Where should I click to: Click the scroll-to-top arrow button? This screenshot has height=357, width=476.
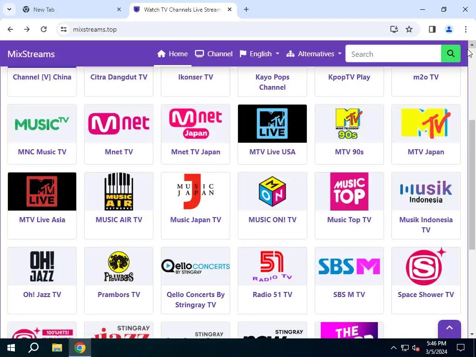coord(450,329)
